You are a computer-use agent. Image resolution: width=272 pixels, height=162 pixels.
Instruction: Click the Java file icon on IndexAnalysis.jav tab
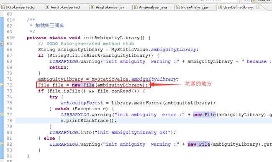click(x=178, y=7)
